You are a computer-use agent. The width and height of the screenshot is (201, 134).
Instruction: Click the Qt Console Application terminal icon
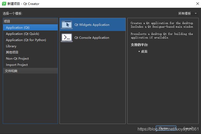pyautogui.click(x=67, y=38)
